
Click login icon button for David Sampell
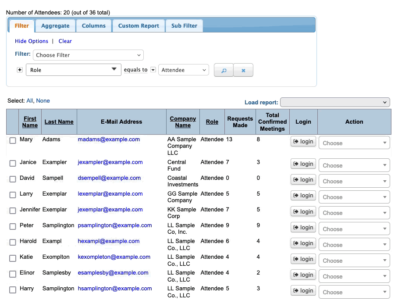303,180
